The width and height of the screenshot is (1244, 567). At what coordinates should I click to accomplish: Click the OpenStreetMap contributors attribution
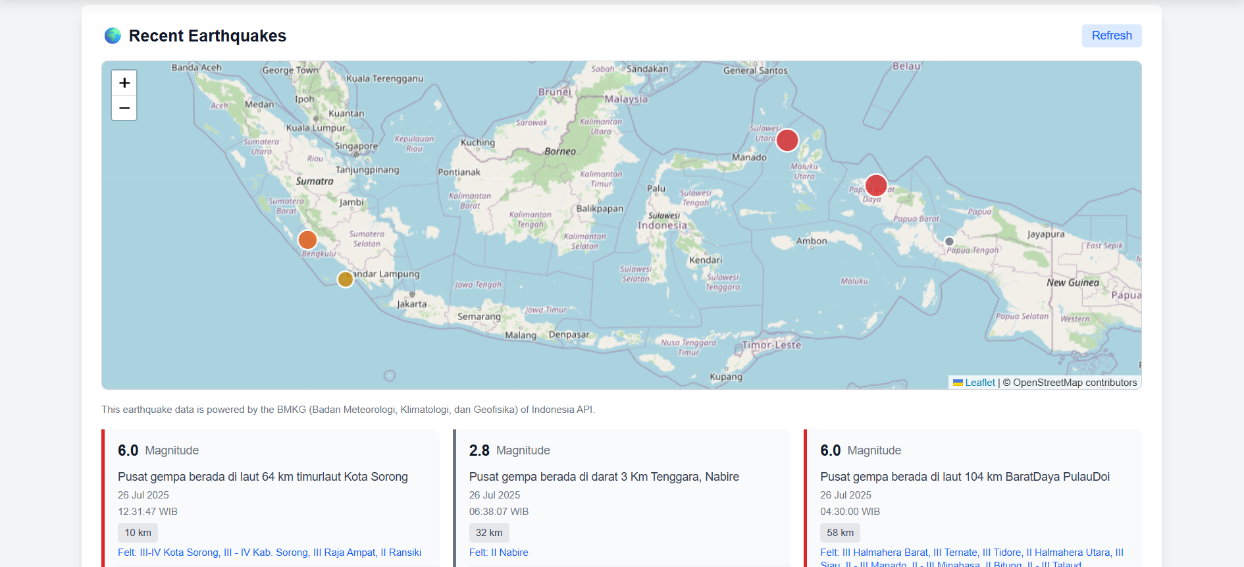click(x=1074, y=383)
